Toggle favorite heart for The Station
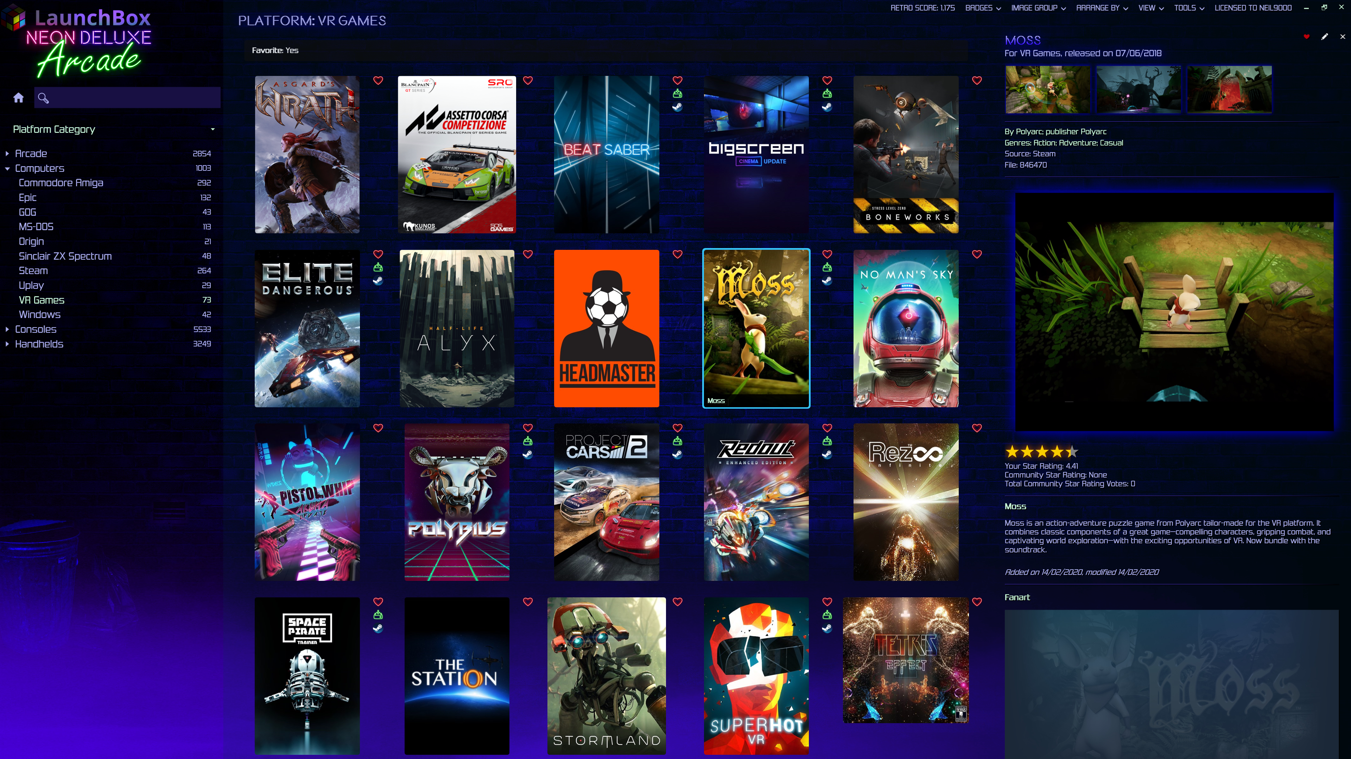This screenshot has height=759, width=1351. point(528,602)
